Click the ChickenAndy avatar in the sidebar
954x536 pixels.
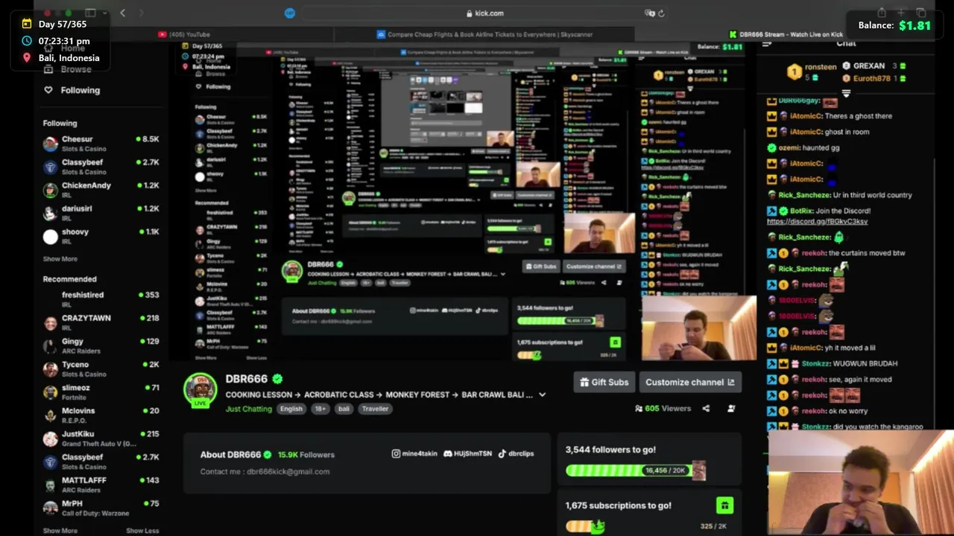coord(50,190)
